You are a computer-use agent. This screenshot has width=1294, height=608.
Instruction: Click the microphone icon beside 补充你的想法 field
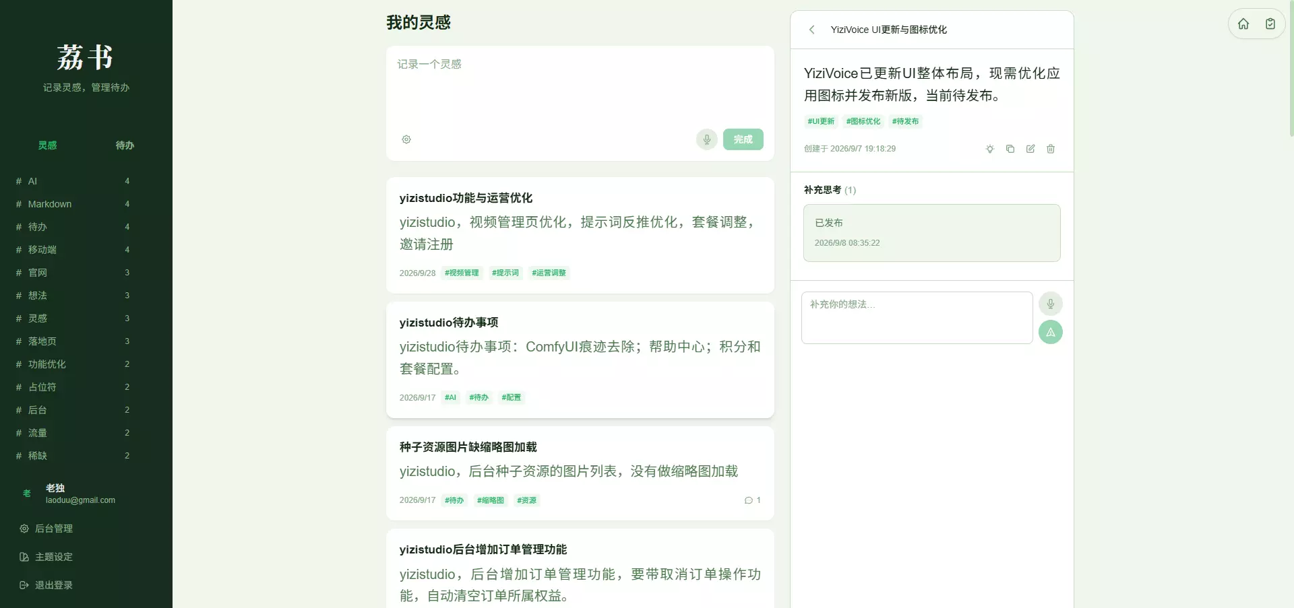pos(1051,304)
